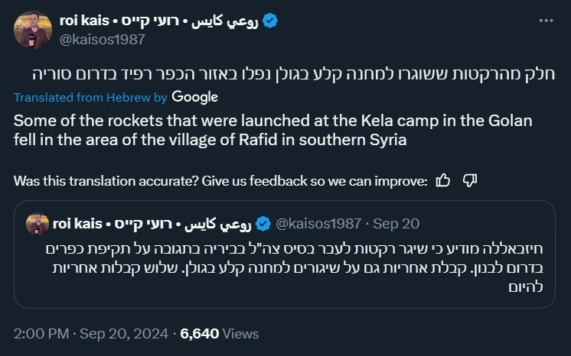Click the "Sep 20" date on the quoted tweet

tap(398, 223)
